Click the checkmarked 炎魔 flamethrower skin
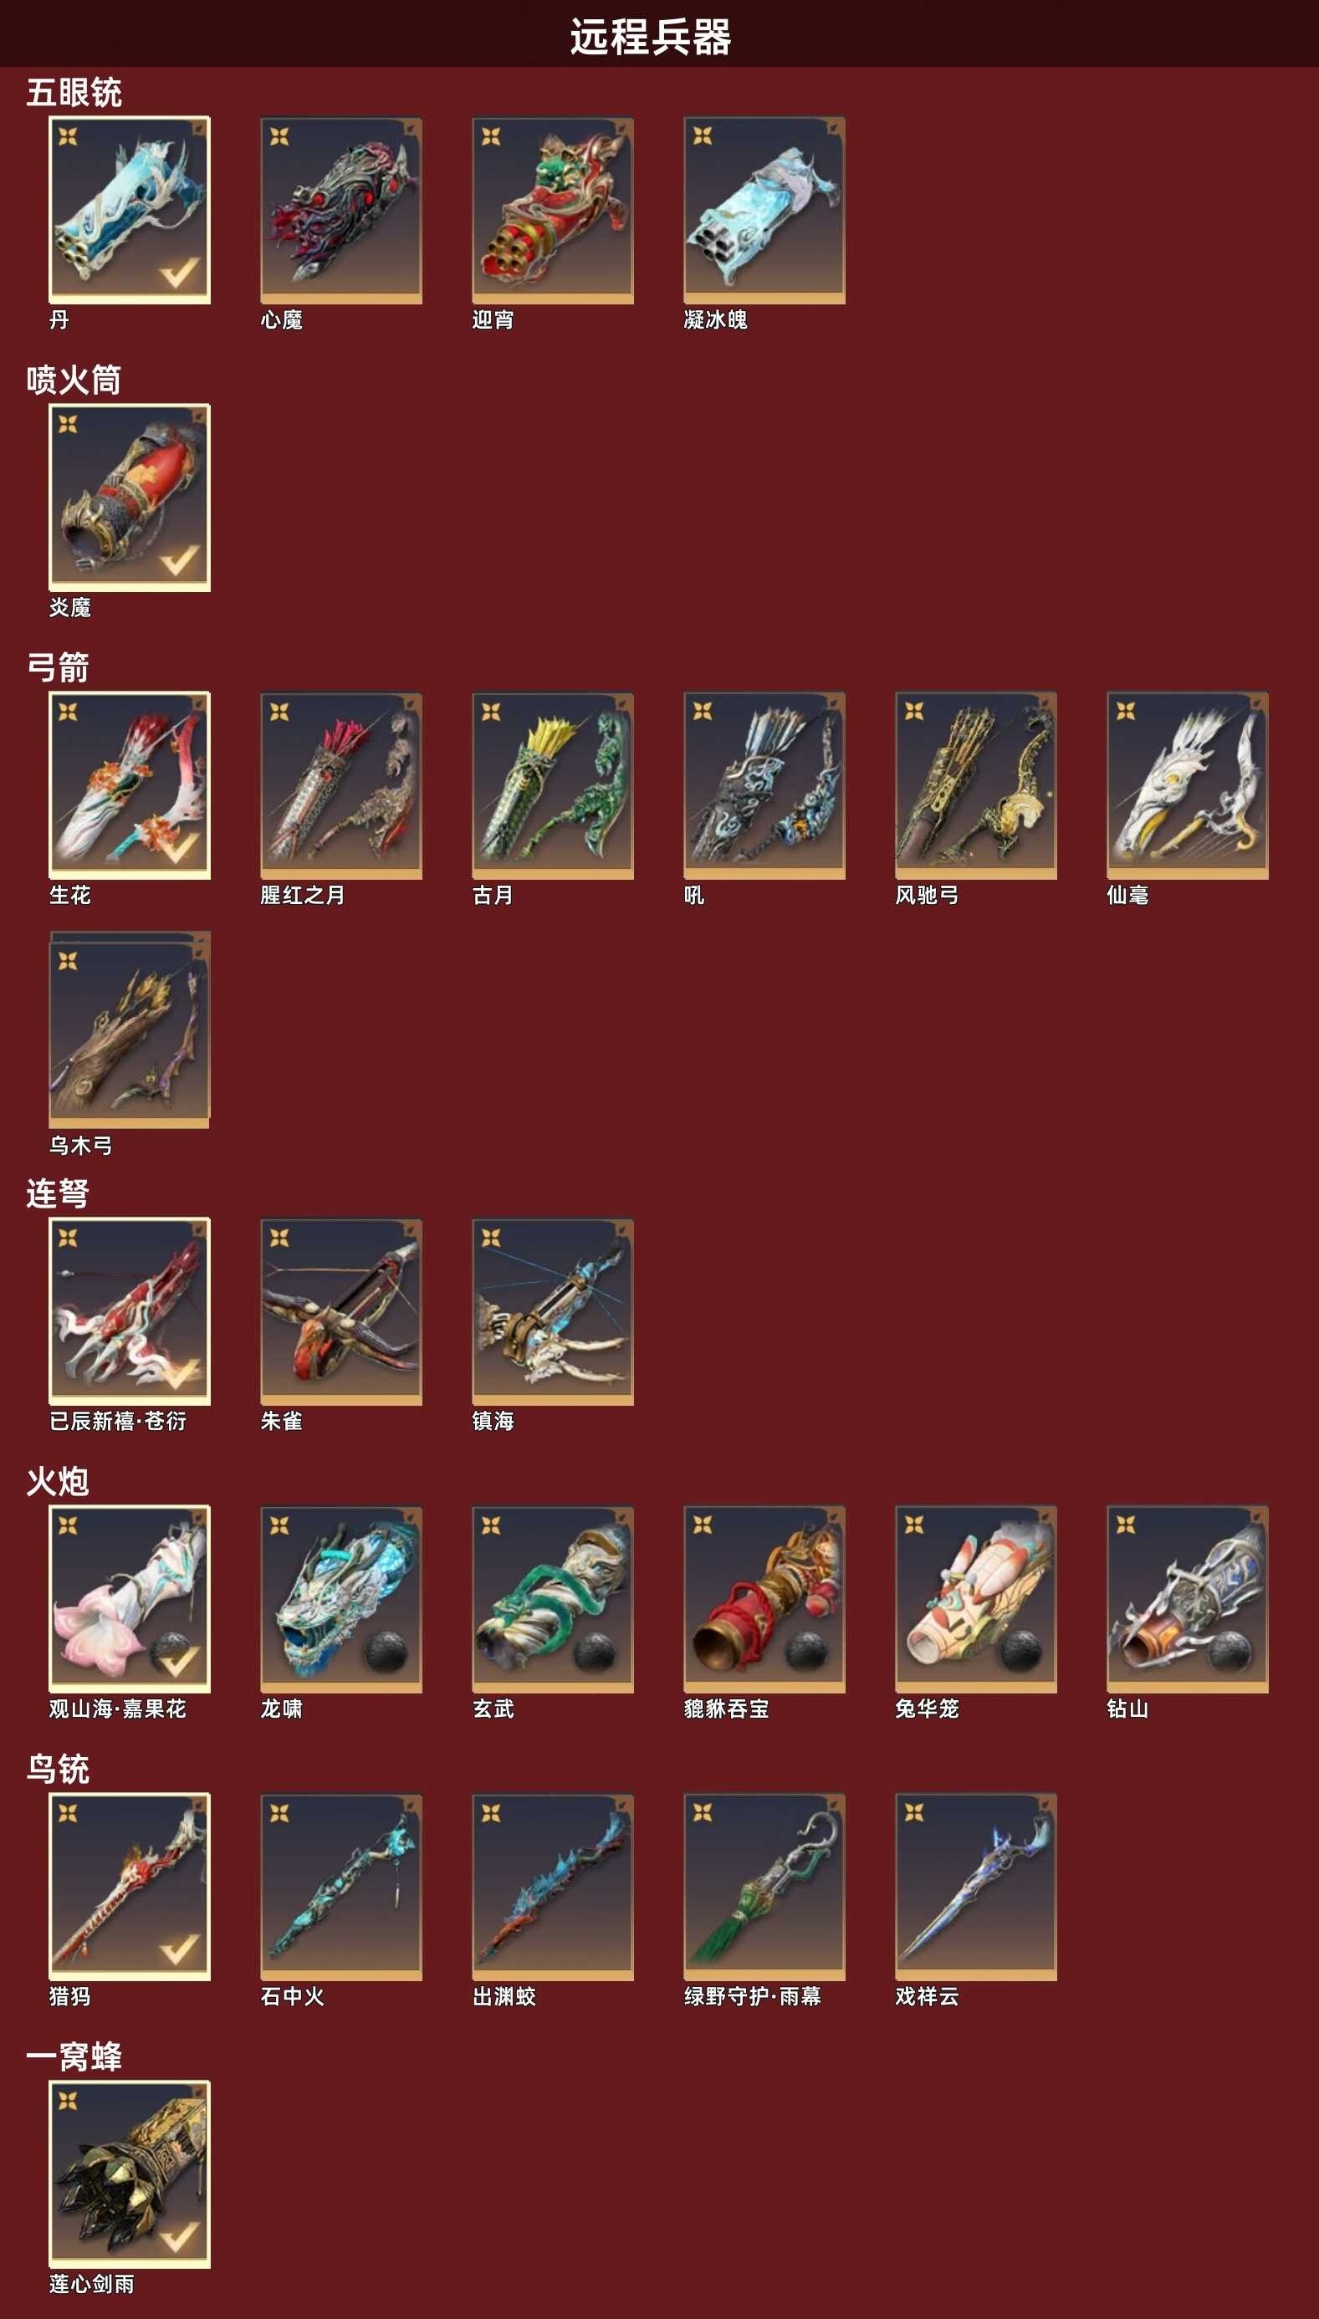This screenshot has width=1319, height=2319. click(130, 498)
